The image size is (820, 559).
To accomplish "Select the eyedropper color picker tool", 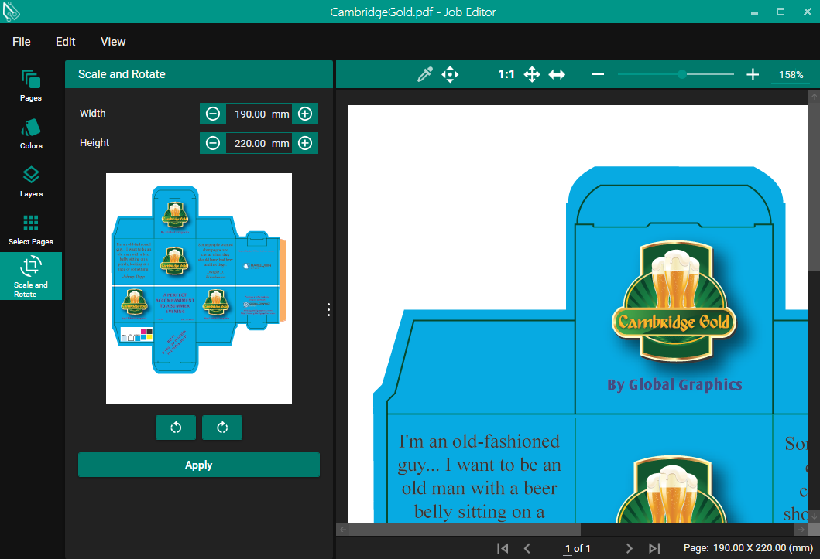I will [424, 75].
